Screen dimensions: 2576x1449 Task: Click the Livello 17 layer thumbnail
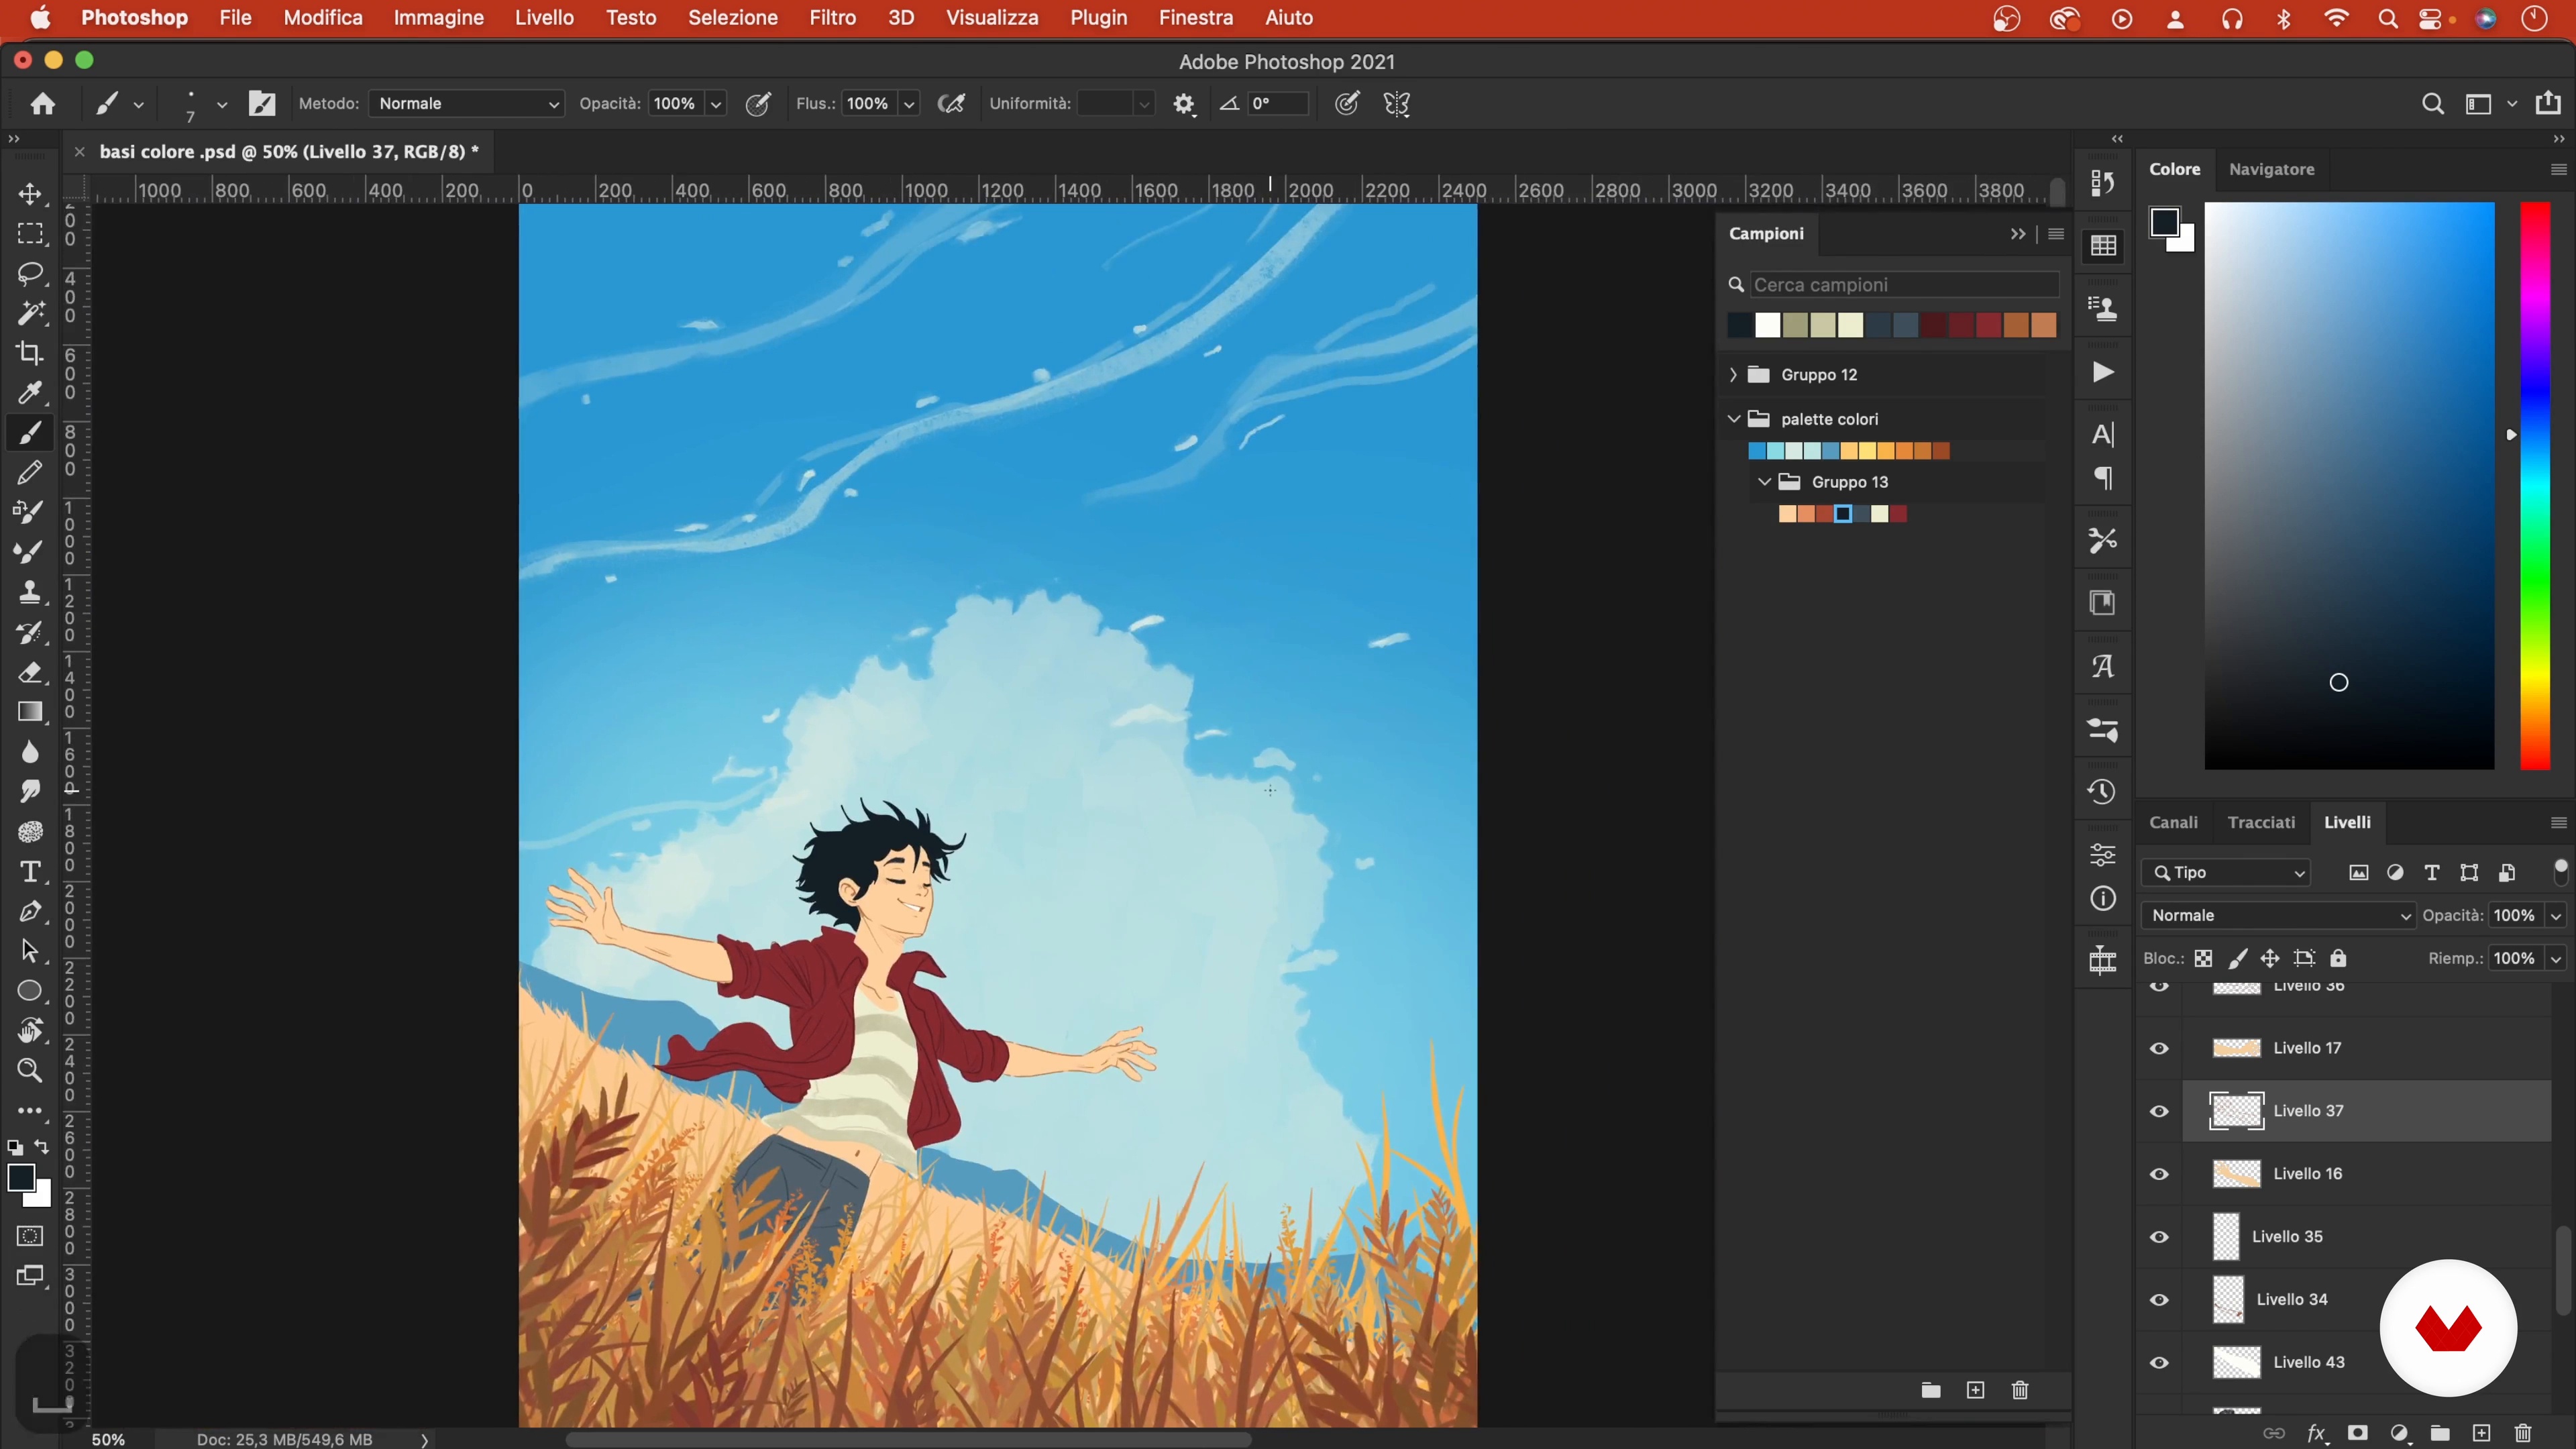[x=2236, y=1048]
